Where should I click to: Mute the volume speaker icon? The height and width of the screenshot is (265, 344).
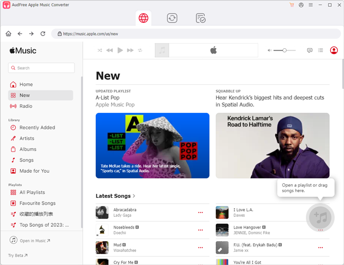pyautogui.click(x=269, y=50)
